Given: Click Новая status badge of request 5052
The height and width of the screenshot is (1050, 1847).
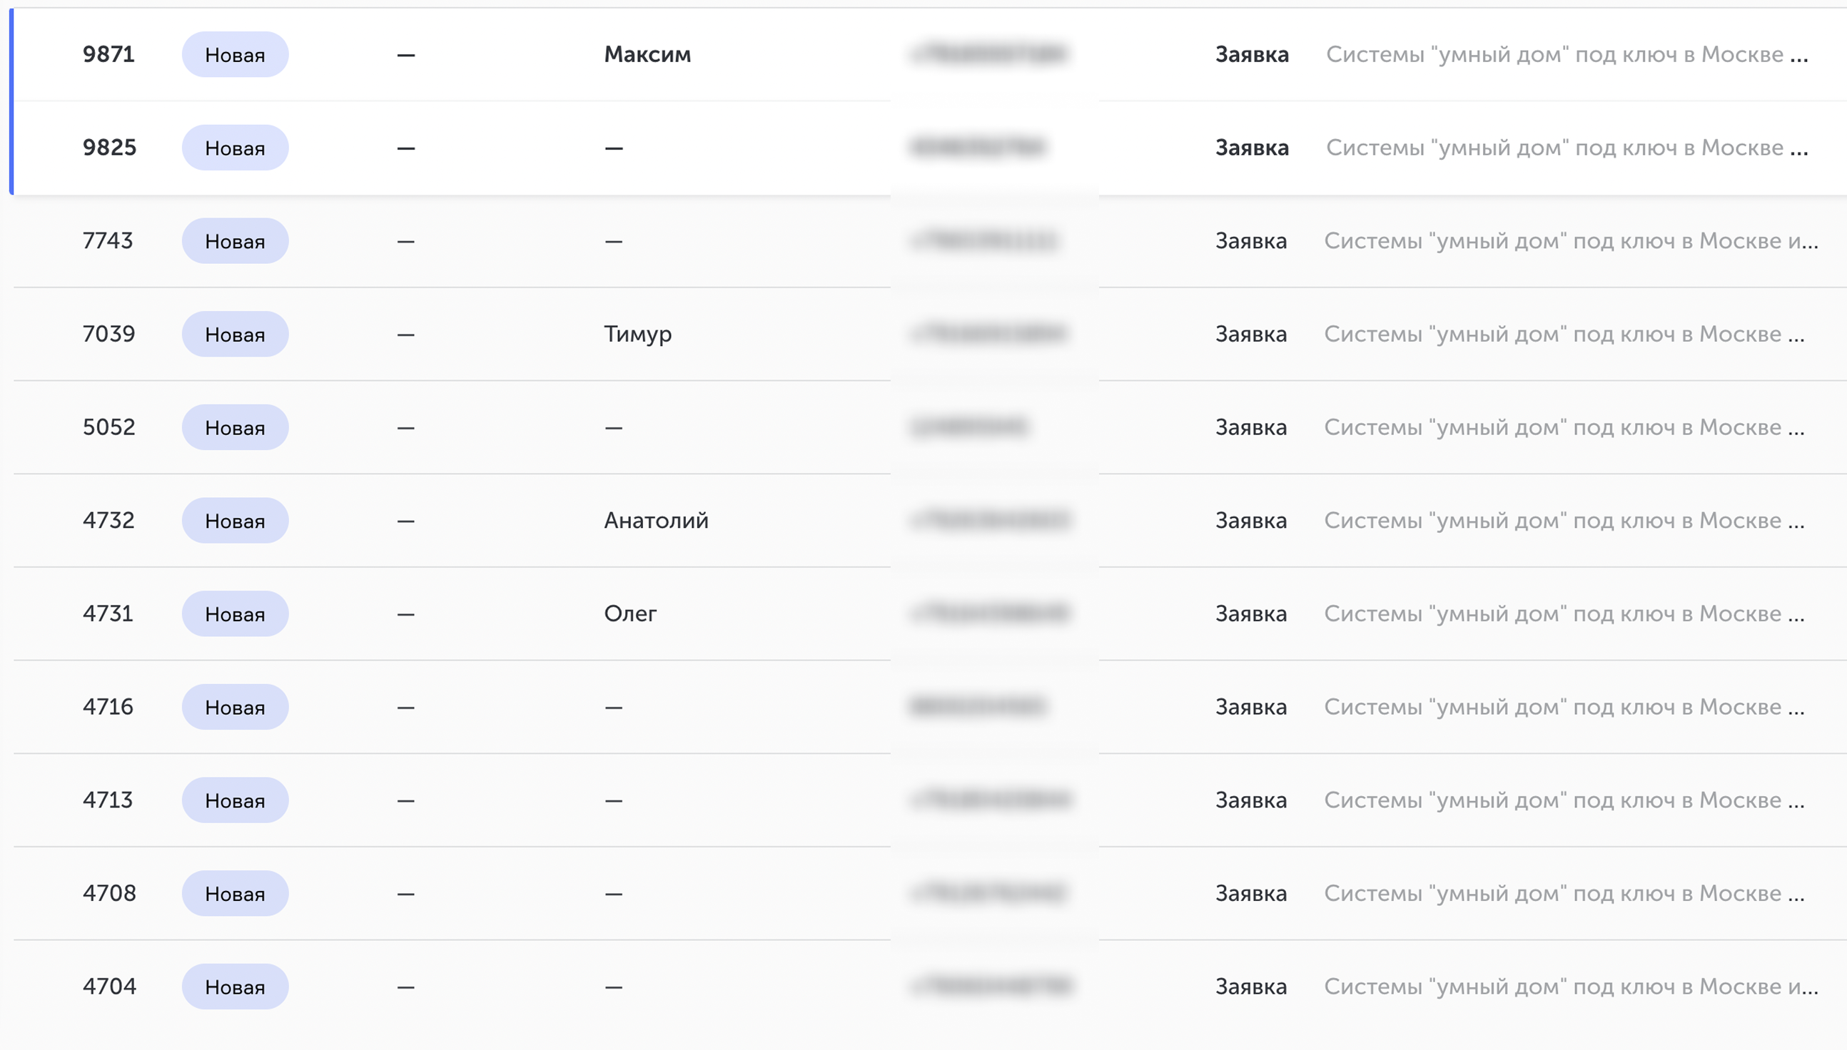Looking at the screenshot, I should 236,427.
